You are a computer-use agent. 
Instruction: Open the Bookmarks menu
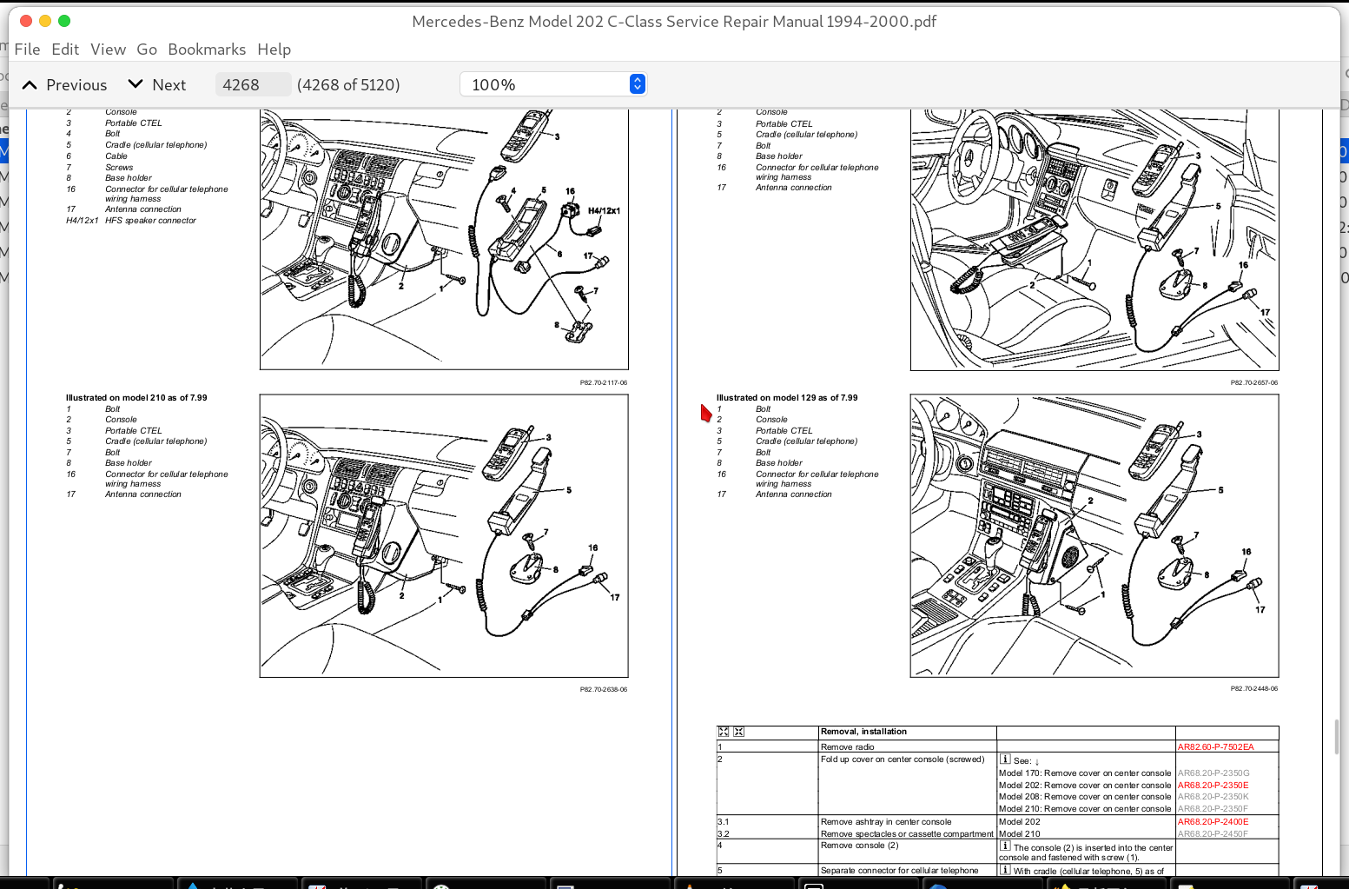pos(207,50)
